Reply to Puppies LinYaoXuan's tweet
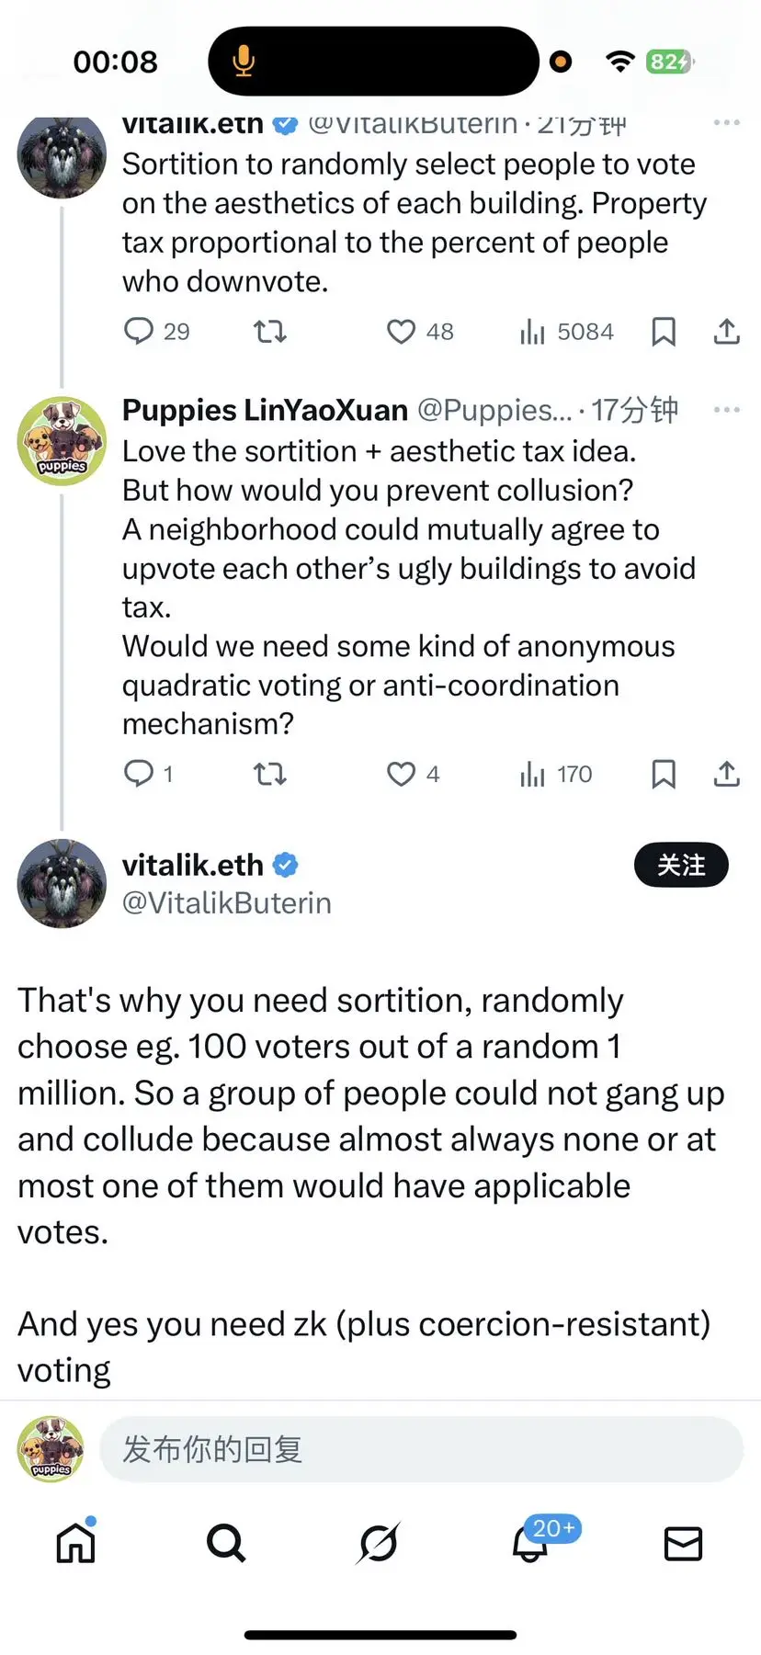 point(139,774)
